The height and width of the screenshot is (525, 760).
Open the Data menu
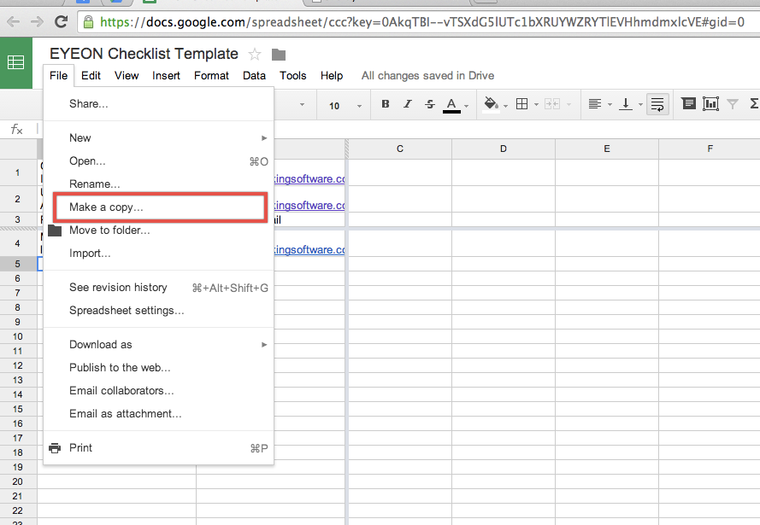(x=254, y=76)
